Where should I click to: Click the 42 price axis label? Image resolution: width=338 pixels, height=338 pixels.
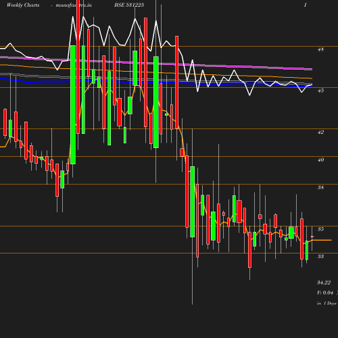[320, 132]
